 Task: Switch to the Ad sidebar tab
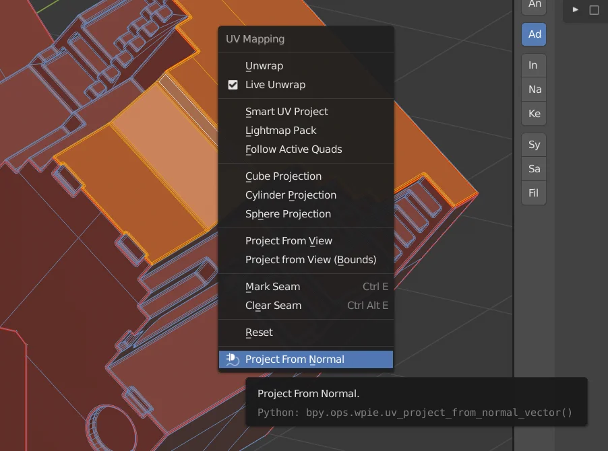pyautogui.click(x=533, y=34)
